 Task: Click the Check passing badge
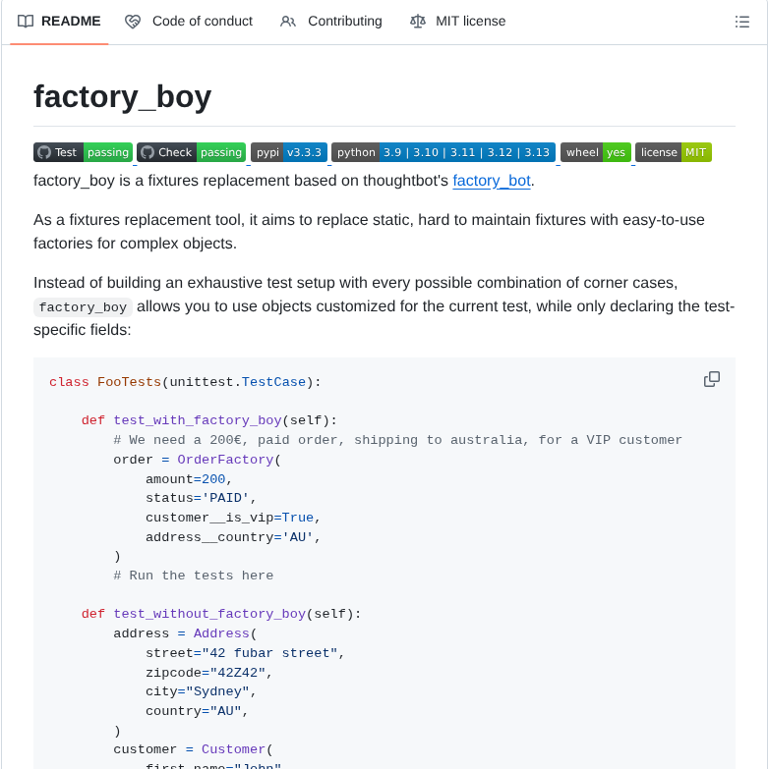(191, 152)
